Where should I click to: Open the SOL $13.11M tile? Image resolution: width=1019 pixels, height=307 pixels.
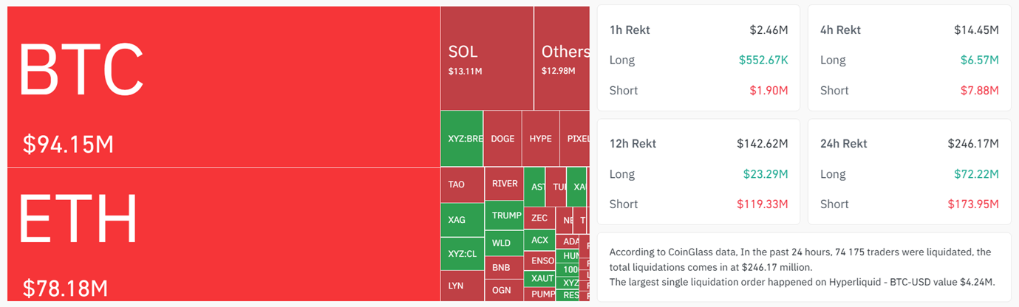(x=486, y=59)
